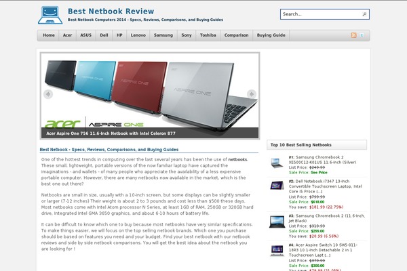Open the Acer menu item

pyautogui.click(x=67, y=35)
